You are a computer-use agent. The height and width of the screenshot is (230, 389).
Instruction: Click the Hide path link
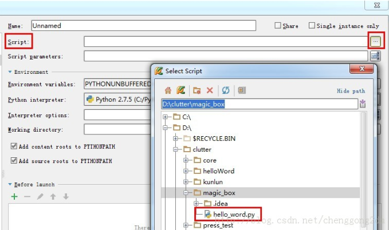[x=351, y=91]
